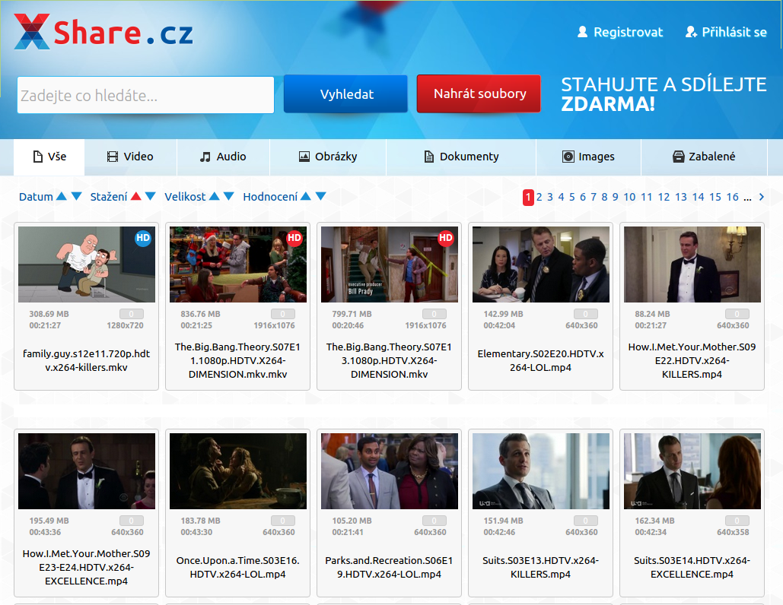Go to page 8
783x605 pixels.
pos(604,197)
